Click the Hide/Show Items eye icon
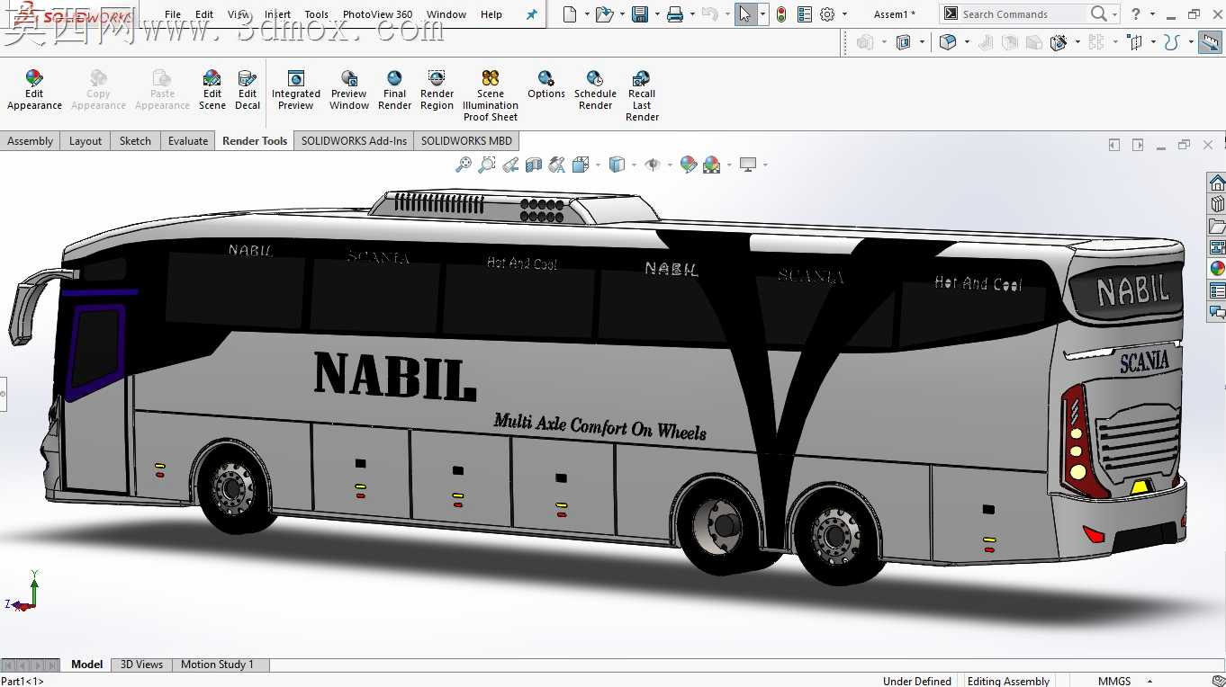 click(x=653, y=165)
